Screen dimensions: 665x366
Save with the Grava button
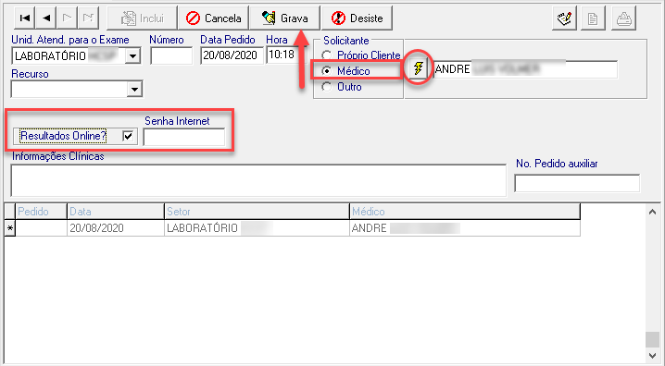click(x=285, y=18)
